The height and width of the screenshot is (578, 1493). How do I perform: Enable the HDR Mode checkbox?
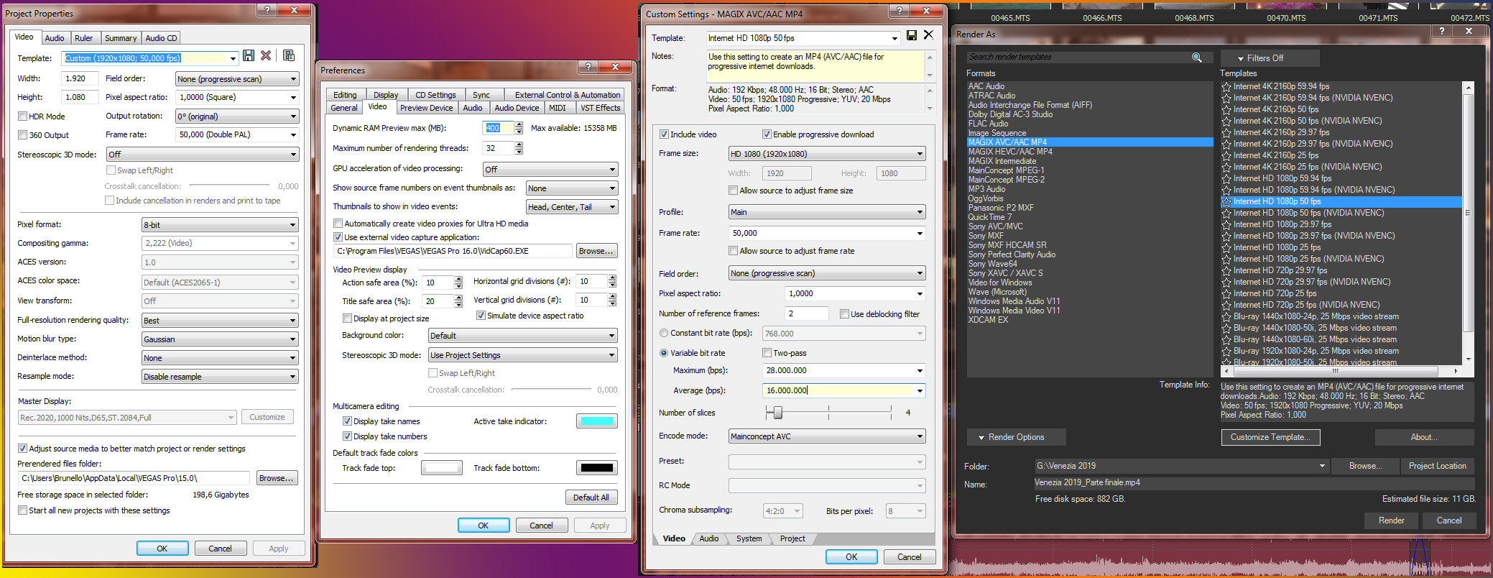click(22, 116)
